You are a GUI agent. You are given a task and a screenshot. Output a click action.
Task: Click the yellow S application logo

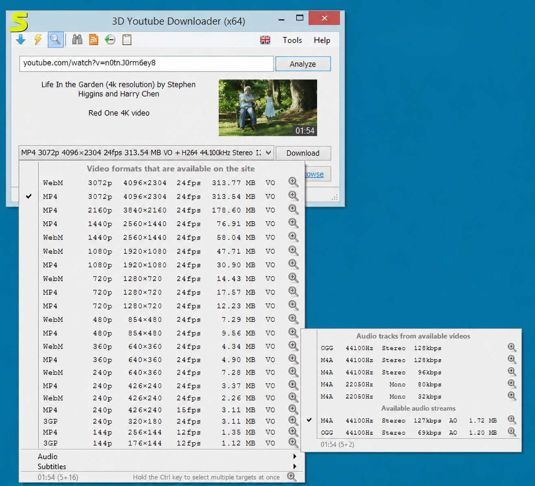click(19, 22)
